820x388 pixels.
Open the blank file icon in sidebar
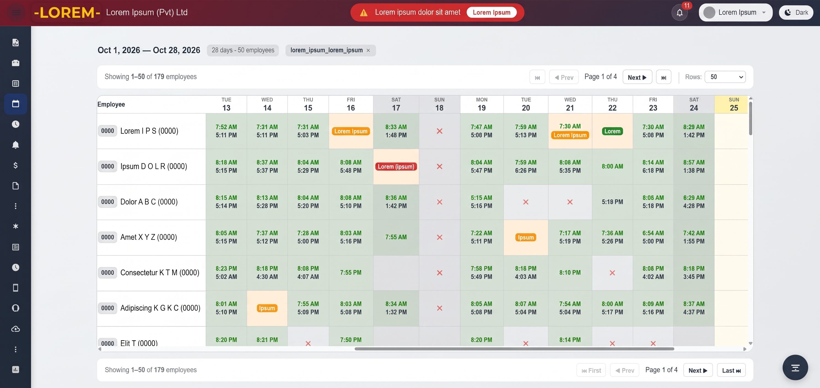15,185
